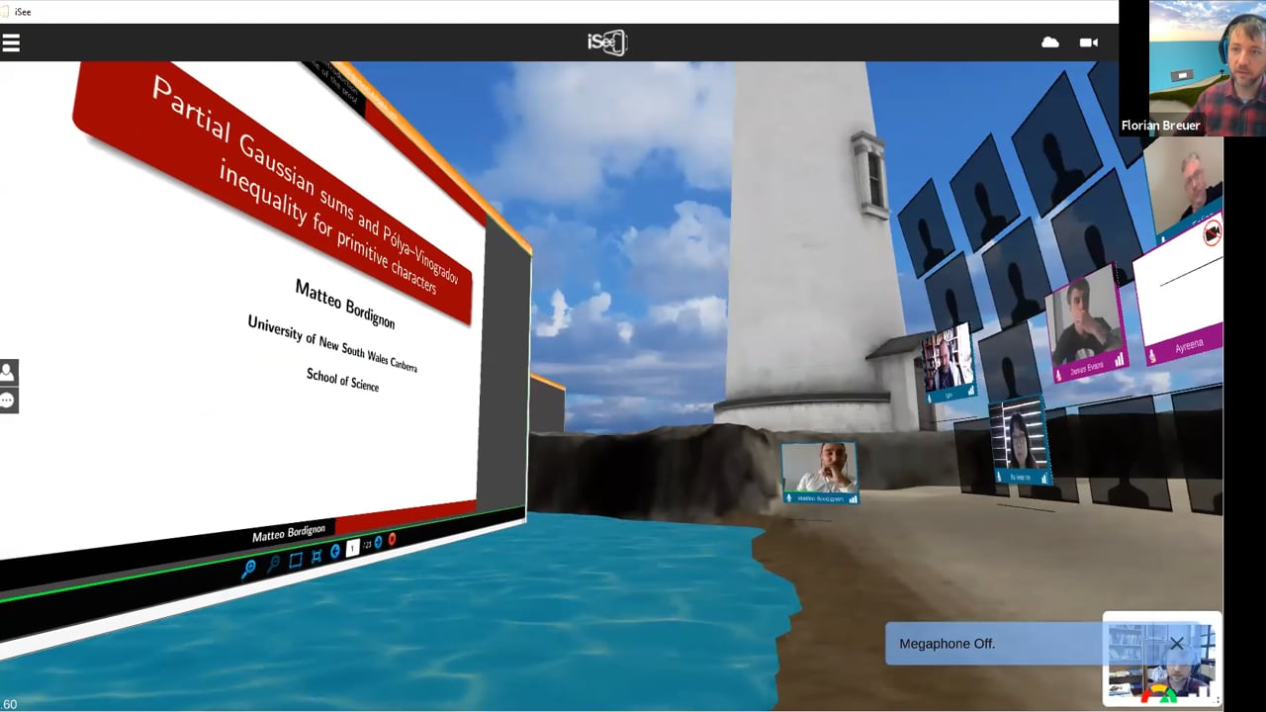Click the cloud icon in top bar
This screenshot has width=1266, height=712.
pyautogui.click(x=1050, y=43)
